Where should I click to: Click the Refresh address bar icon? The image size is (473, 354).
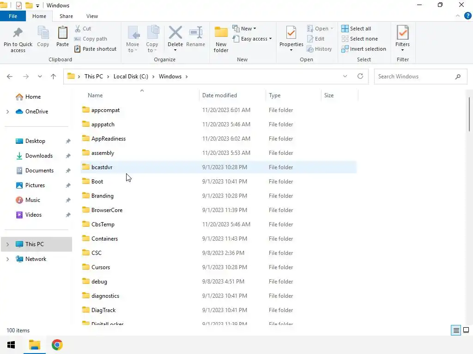tap(360, 76)
